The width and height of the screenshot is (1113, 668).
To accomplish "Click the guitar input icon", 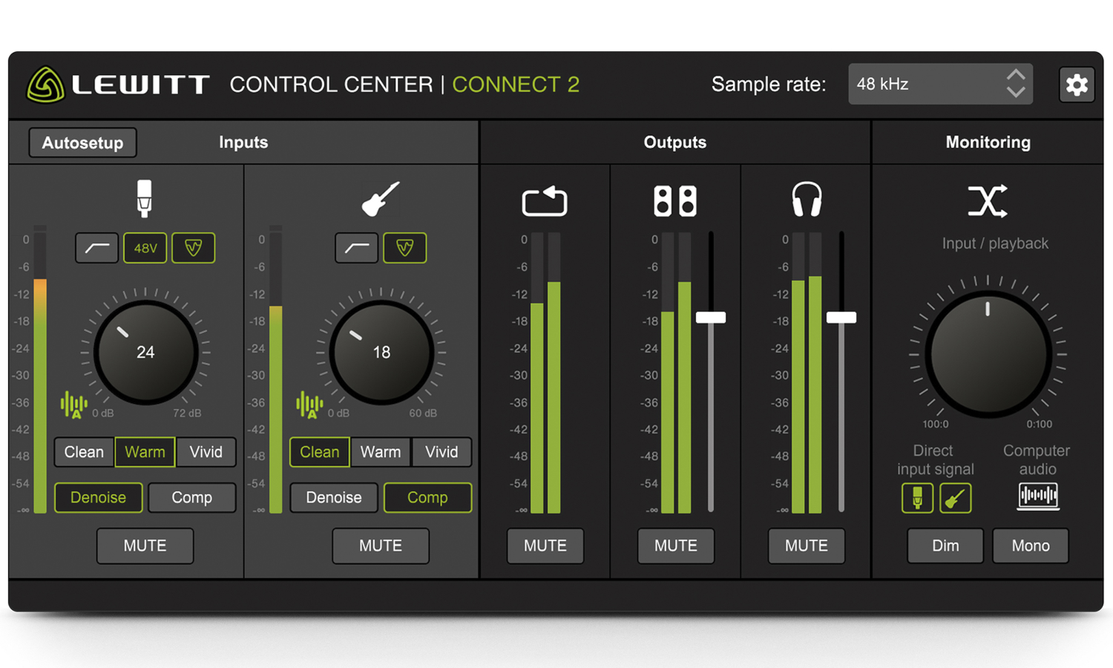I will click(381, 199).
